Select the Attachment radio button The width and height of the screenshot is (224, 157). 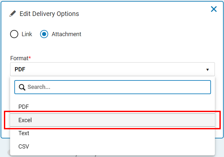point(44,34)
